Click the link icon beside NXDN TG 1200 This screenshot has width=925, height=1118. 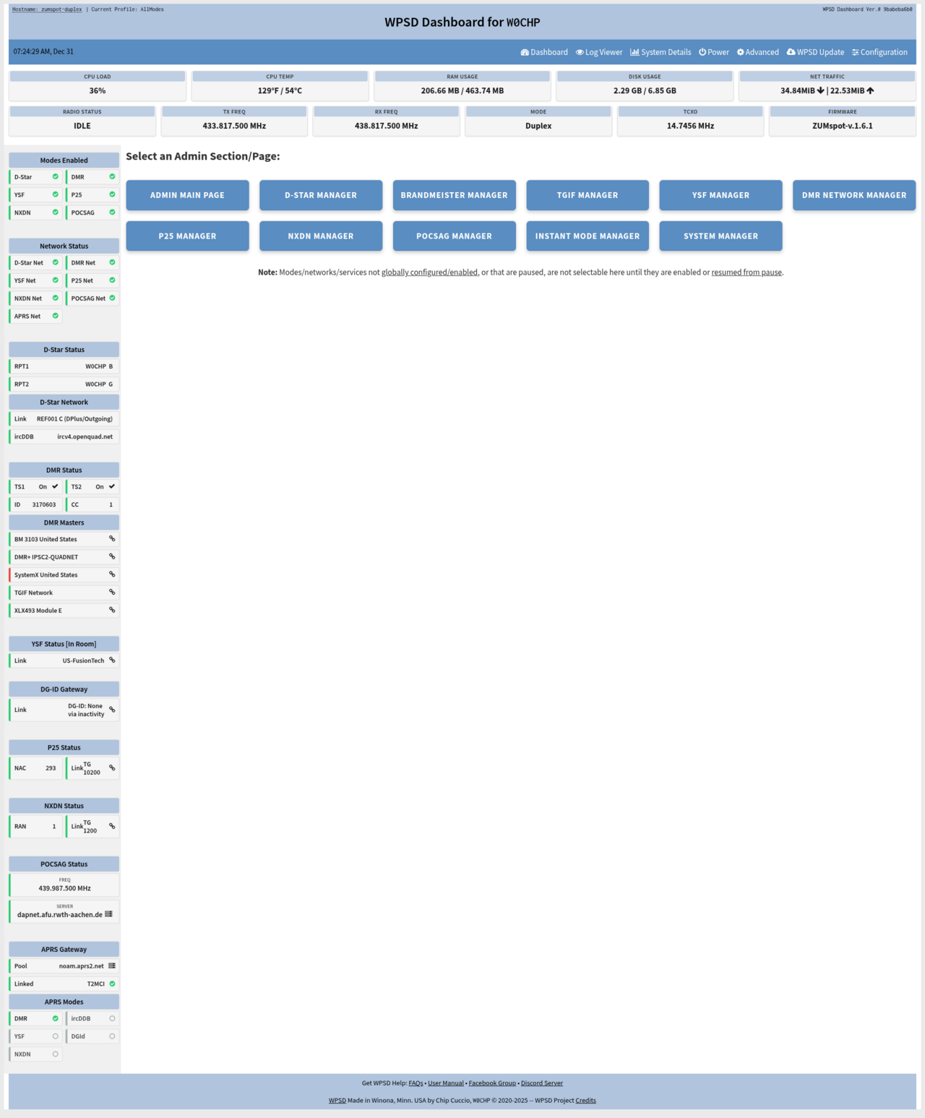[112, 826]
